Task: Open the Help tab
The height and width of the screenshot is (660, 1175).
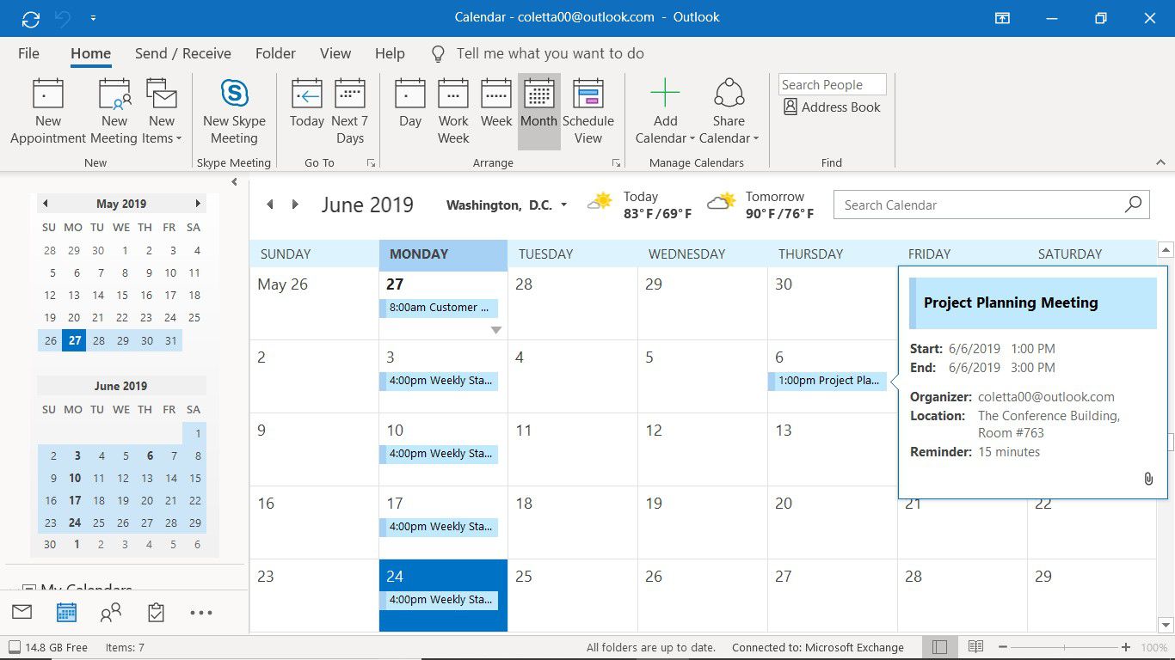Action: [390, 53]
